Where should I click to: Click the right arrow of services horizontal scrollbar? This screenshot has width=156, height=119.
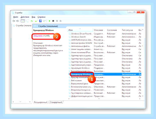[140, 99]
